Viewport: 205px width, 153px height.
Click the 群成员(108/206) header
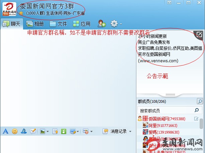pos(152,101)
